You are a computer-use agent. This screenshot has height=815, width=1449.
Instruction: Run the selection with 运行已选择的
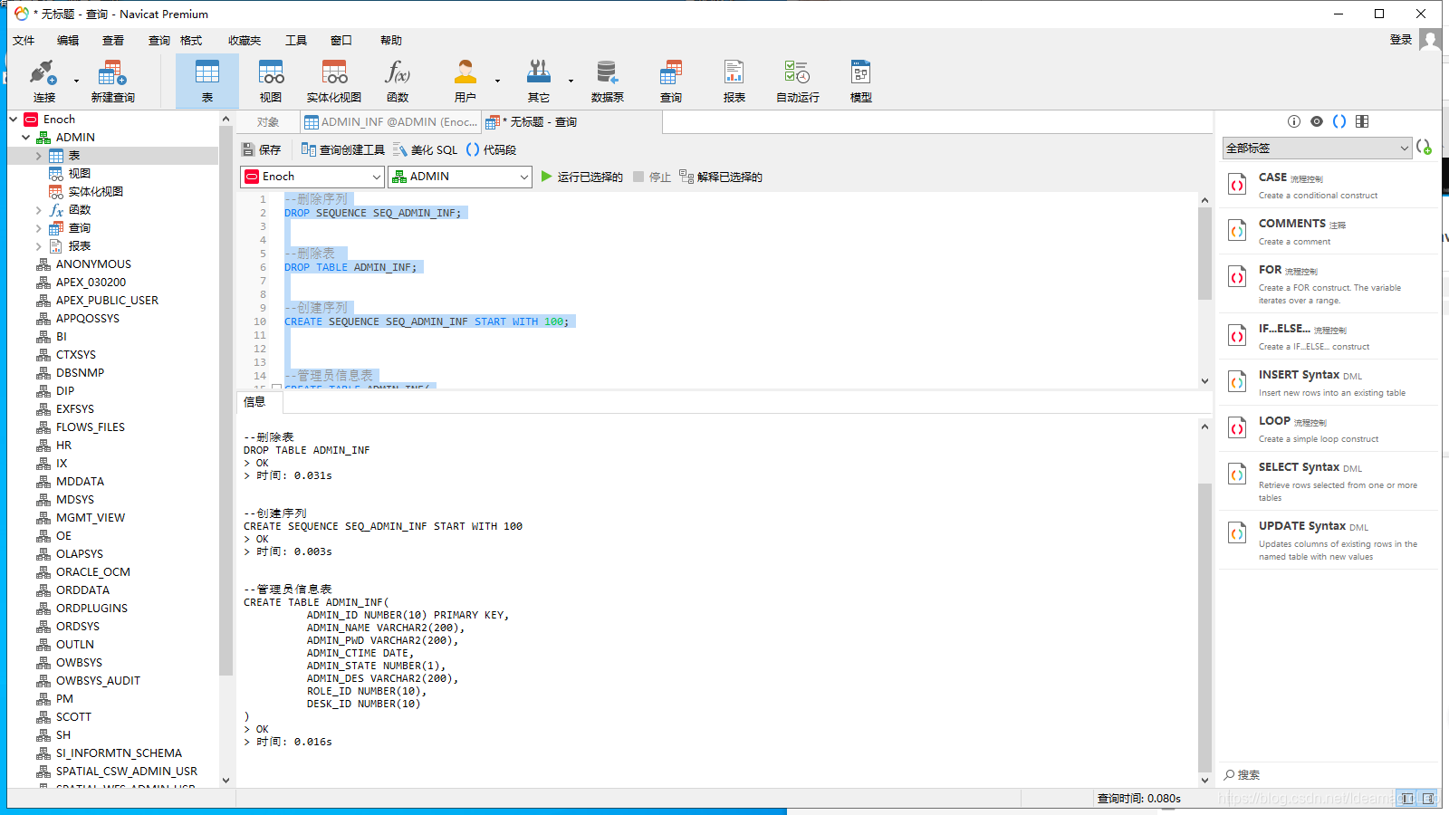tap(581, 177)
